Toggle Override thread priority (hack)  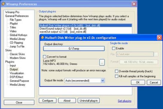[x=117, y=71]
